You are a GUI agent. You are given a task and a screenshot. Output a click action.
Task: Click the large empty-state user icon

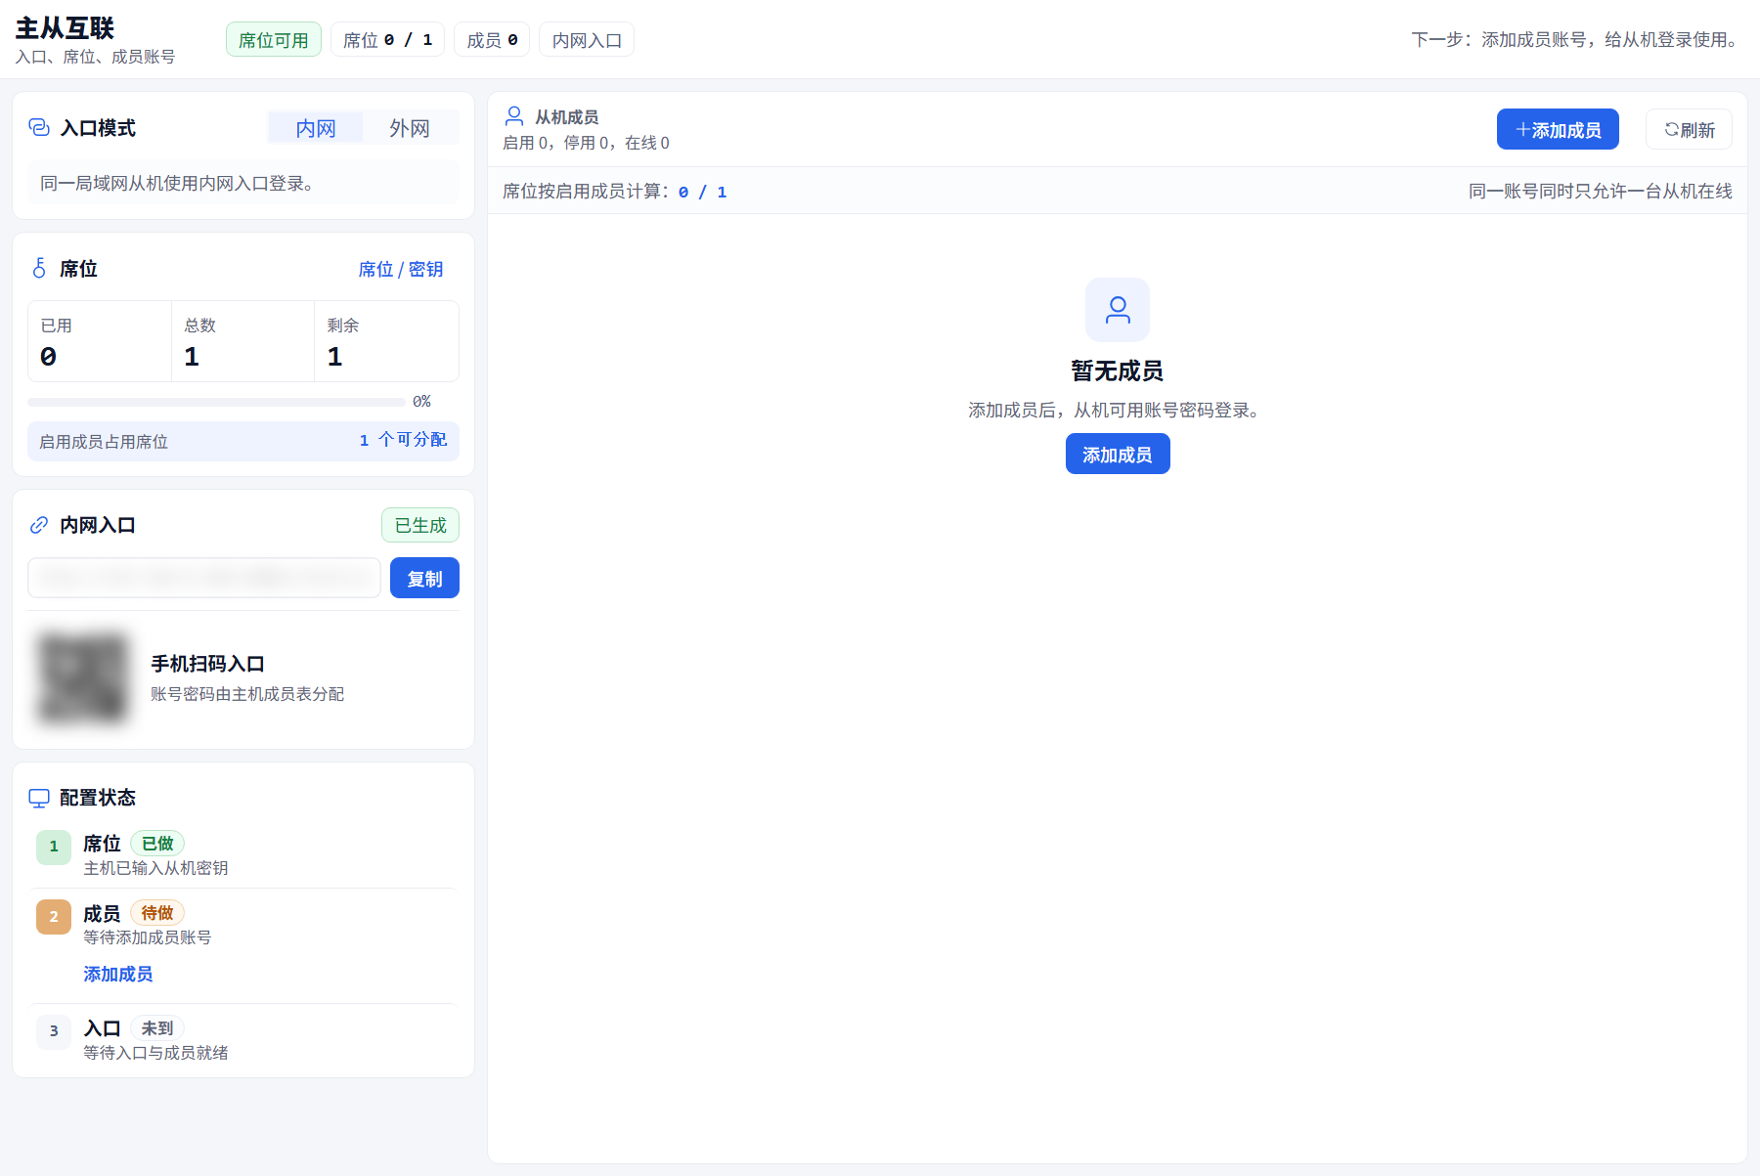tap(1118, 310)
